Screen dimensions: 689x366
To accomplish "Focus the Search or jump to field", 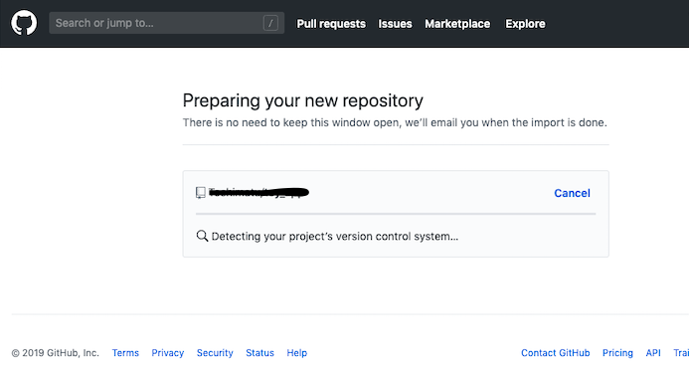I will click(167, 23).
